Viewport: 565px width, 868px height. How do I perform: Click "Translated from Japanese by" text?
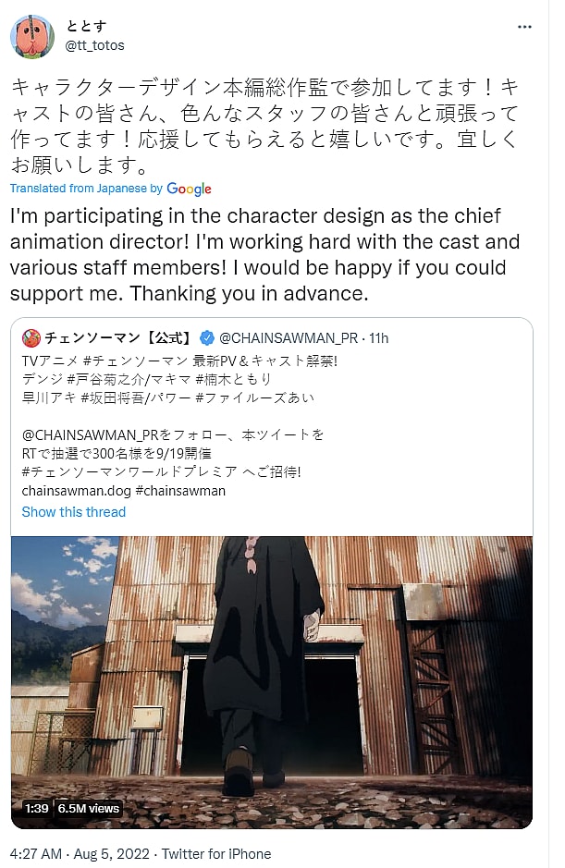tap(86, 189)
